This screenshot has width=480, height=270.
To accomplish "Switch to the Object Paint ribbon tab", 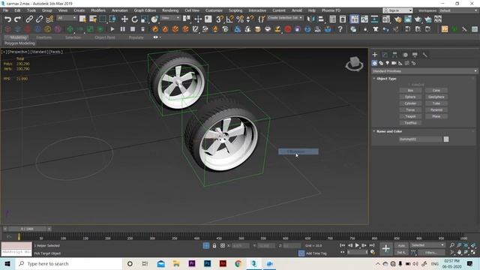I will pyautogui.click(x=105, y=37).
